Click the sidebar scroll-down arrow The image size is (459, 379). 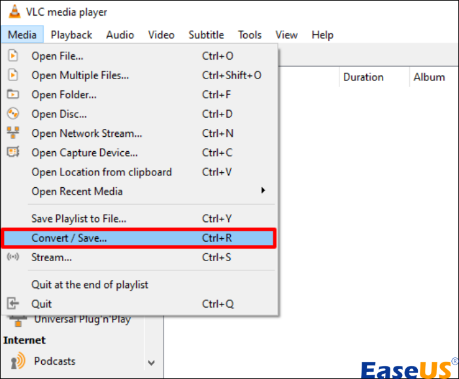[x=151, y=363]
